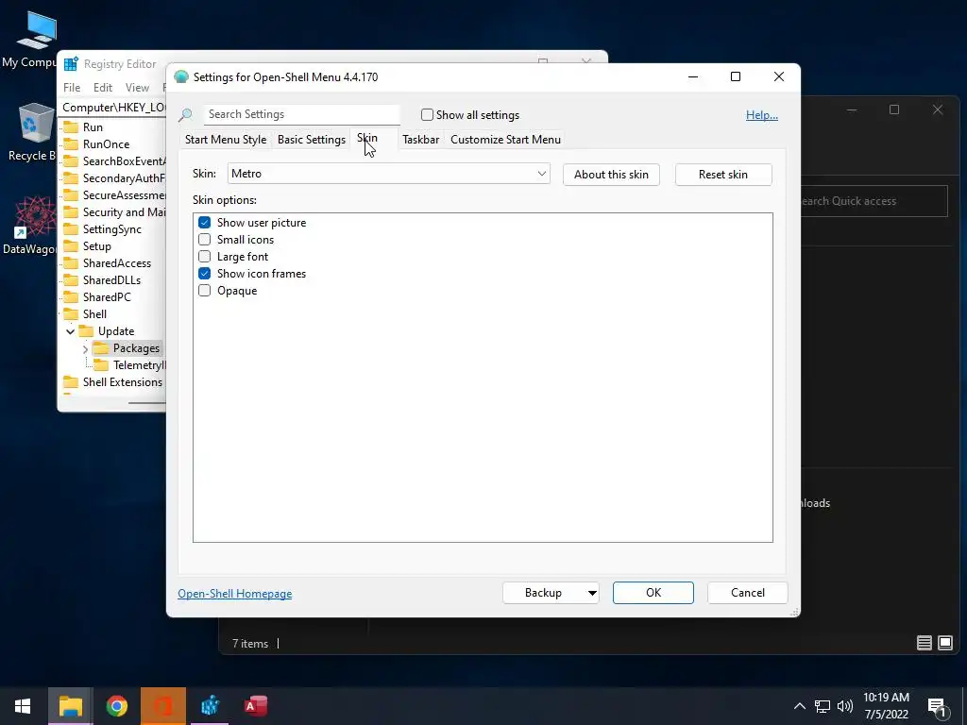Screen dimensions: 967x725
Task: Select the RunOnce registry key
Action: (106, 144)
